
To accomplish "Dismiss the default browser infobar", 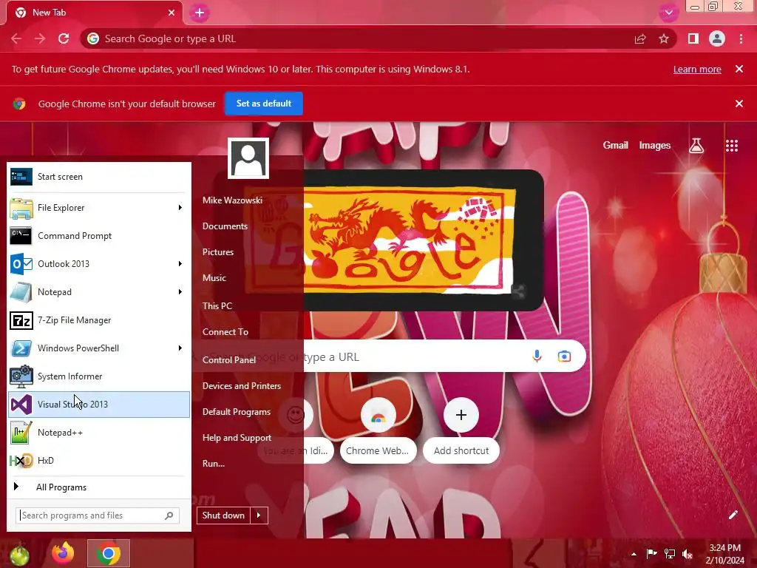I will pyautogui.click(x=739, y=104).
